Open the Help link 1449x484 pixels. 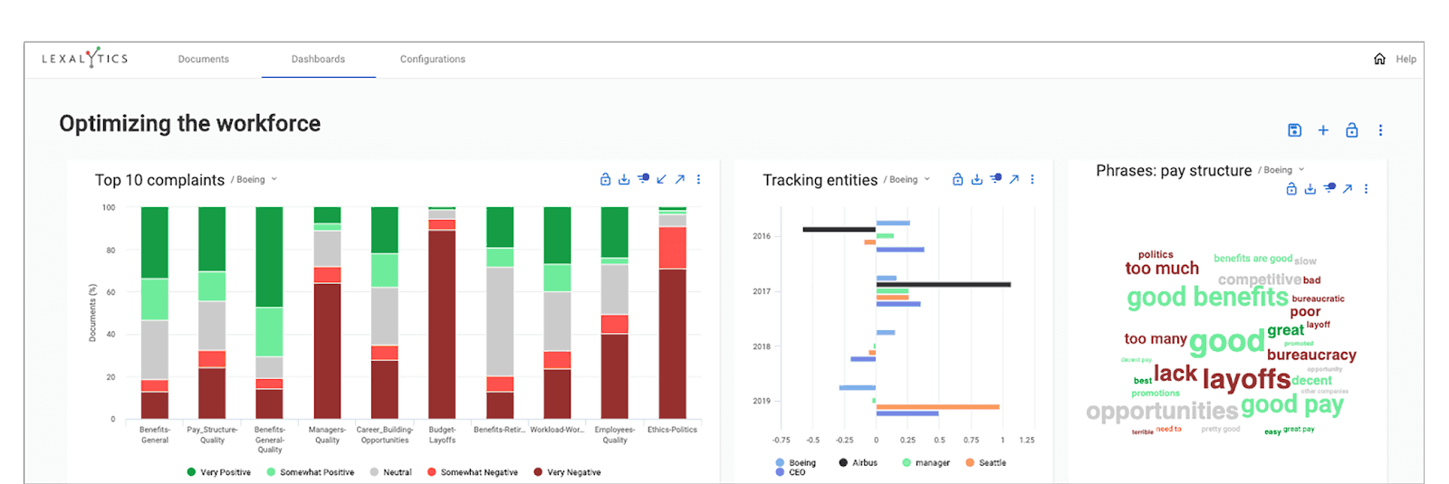click(1406, 59)
